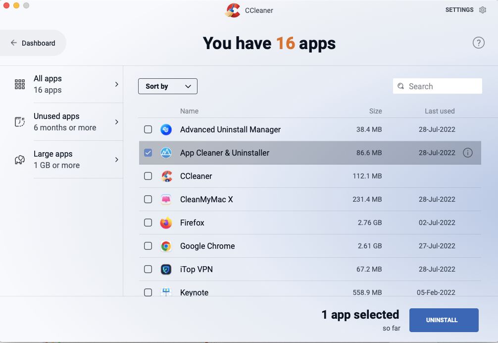Click the Advanced Uninstall Manager name
Viewport: 498px width, 343px height.
pyautogui.click(x=230, y=129)
